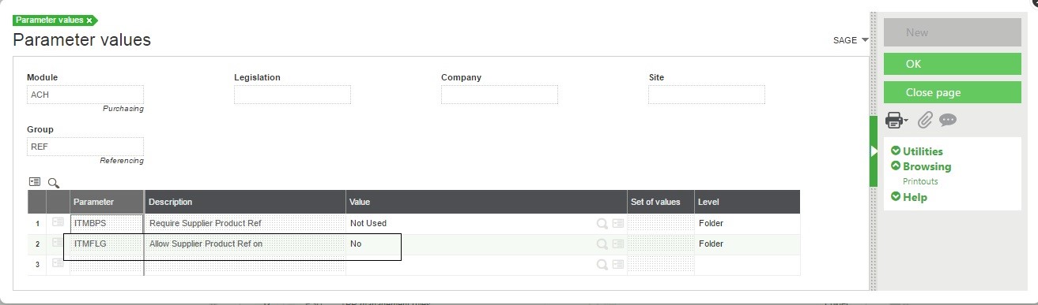Screen dimensions: 1038x305
Task: Click the lookup magnifier in empty row 3
Action: coord(602,265)
